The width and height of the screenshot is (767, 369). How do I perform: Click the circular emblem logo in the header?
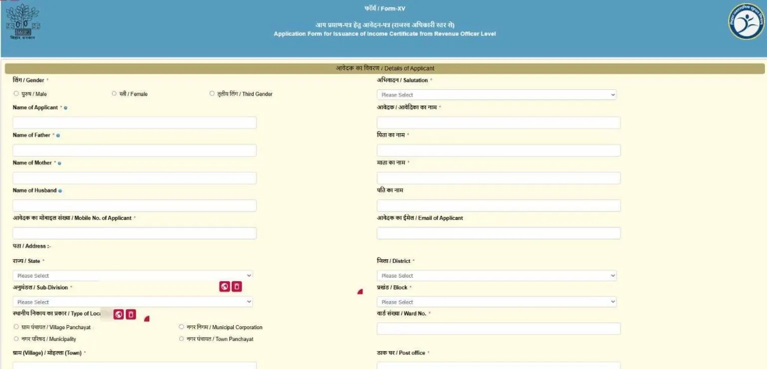[x=746, y=21]
